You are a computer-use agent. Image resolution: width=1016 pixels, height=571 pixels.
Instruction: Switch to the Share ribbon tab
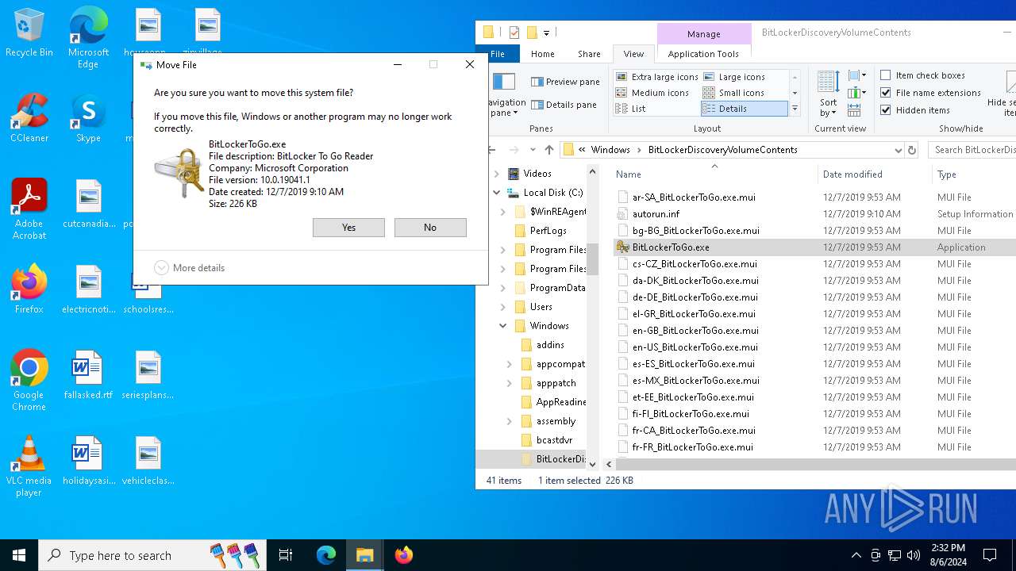[x=589, y=54]
